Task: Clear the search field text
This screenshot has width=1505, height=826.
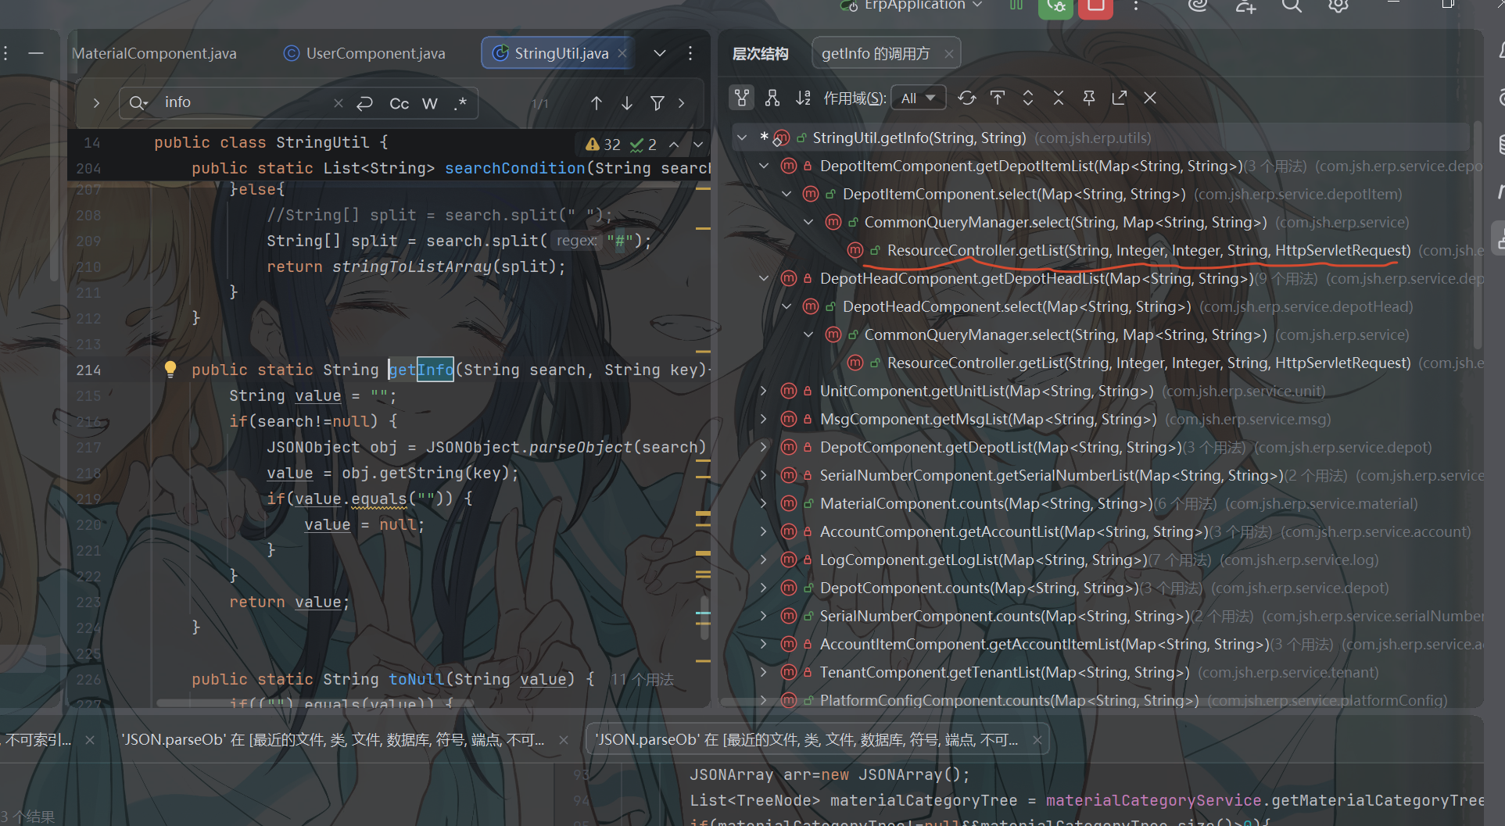Action: pos(338,103)
